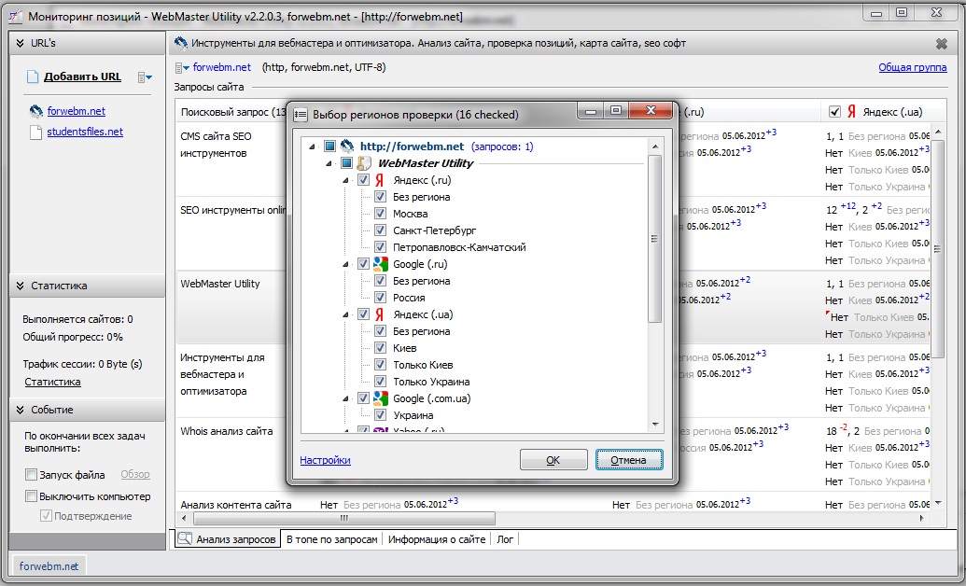Click the WebMaster Utility group icon
Screen dimensions: 966x586
pos(364,163)
